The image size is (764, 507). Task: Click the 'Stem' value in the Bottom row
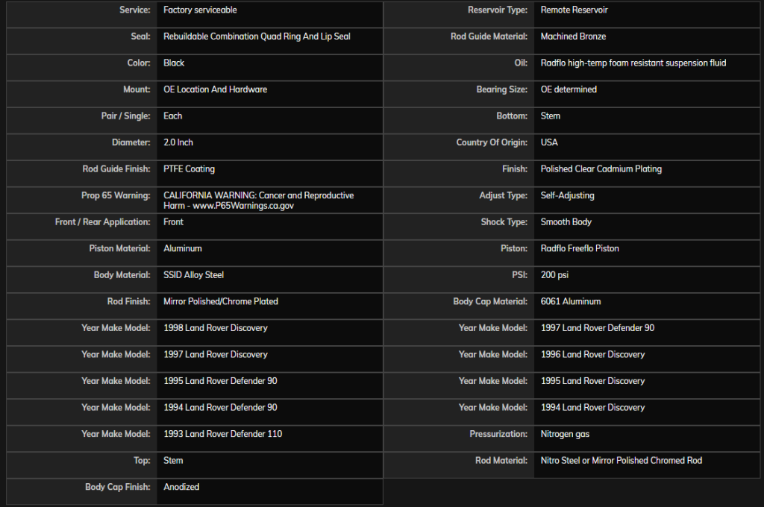pyautogui.click(x=550, y=116)
